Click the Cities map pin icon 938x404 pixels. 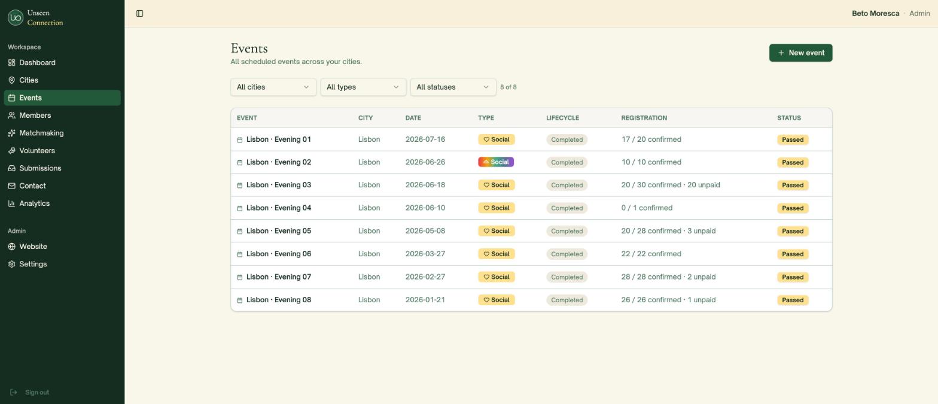tap(11, 80)
